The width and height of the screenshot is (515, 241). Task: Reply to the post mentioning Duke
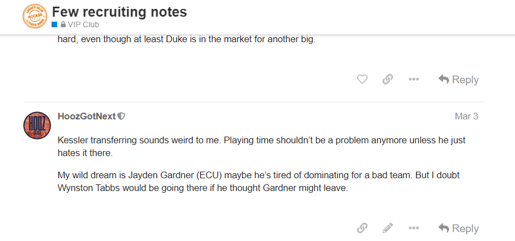[x=458, y=79]
